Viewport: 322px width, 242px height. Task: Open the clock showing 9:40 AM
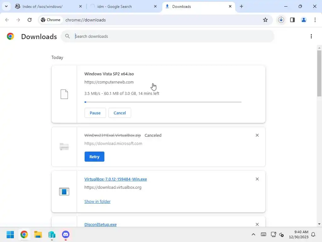[x=299, y=234]
